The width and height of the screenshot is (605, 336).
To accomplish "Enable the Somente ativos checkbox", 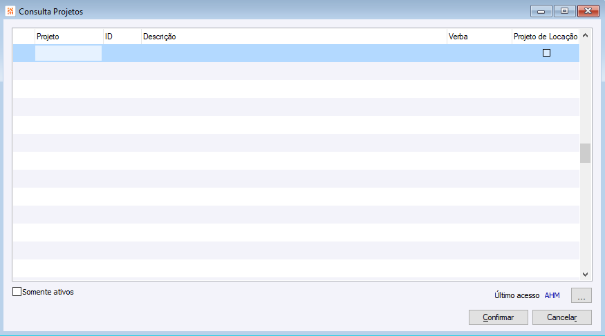I will pos(17,292).
